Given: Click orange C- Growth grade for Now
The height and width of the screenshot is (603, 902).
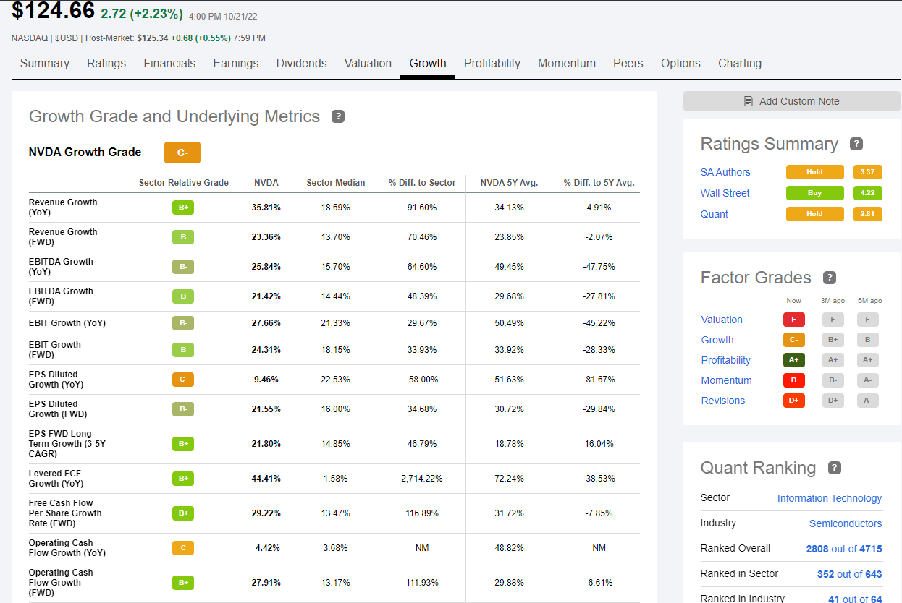Looking at the screenshot, I should click(x=794, y=340).
